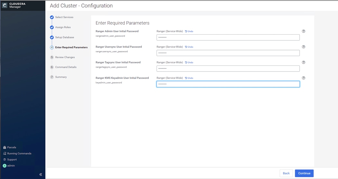Undo the Ranger Admin User password change
Image resolution: width=338 pixels, height=179 pixels.
pos(189,31)
